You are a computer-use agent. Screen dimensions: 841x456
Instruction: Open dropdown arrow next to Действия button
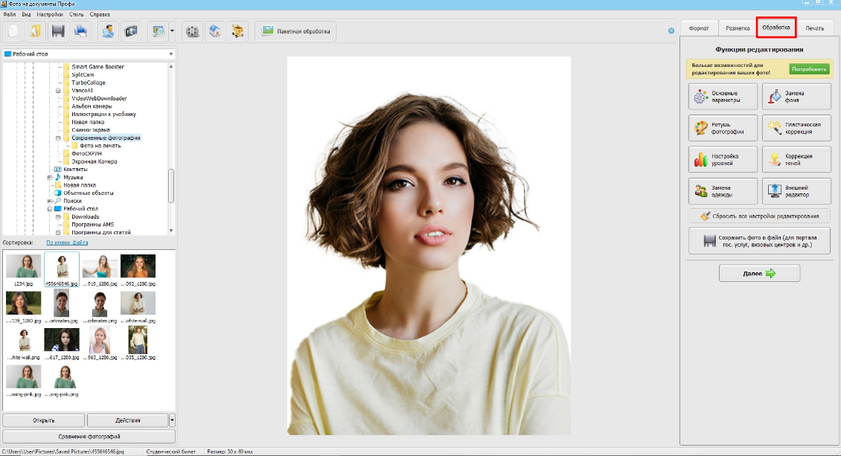(x=172, y=420)
